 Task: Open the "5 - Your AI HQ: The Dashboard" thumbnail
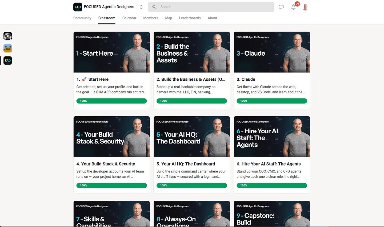coord(192,137)
